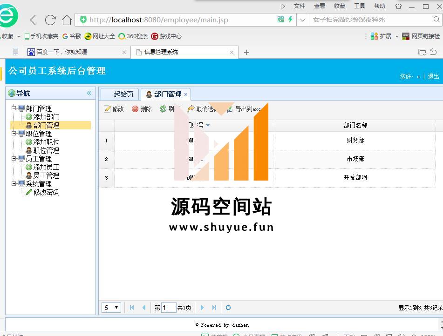Open the 谷歌 bookmark
This screenshot has width=443, height=336.
pos(72,36)
